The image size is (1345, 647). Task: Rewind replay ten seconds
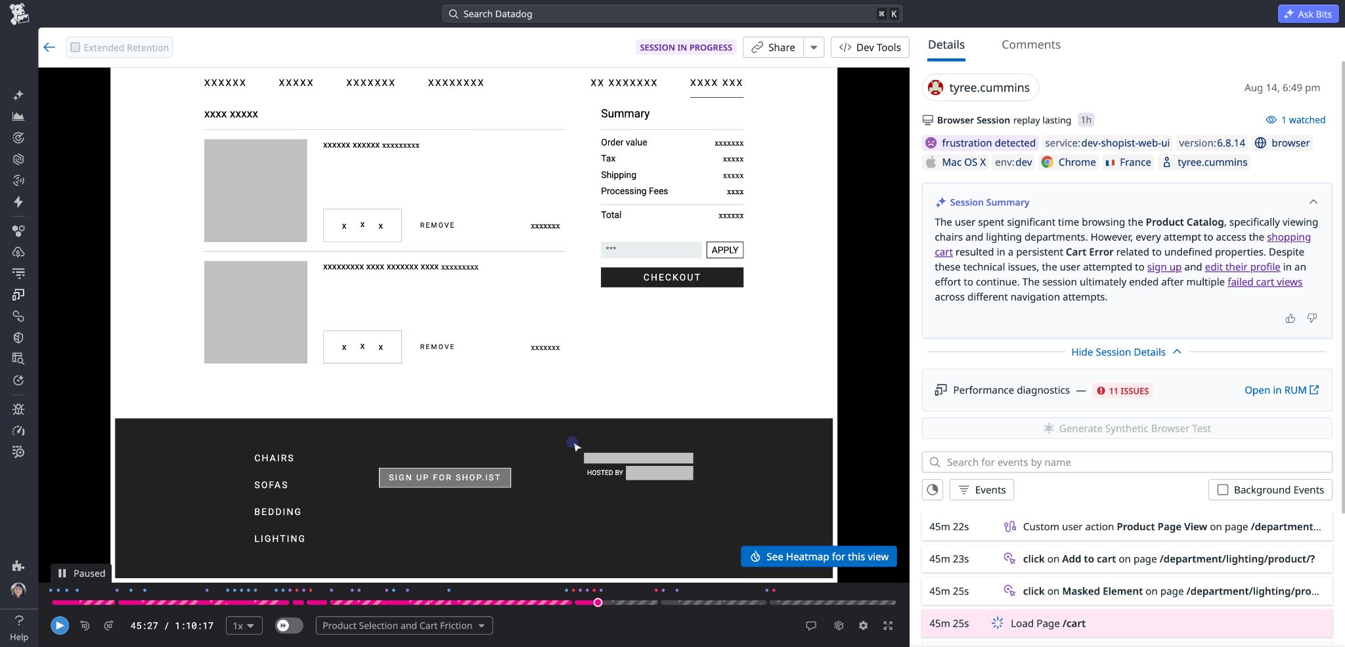85,625
